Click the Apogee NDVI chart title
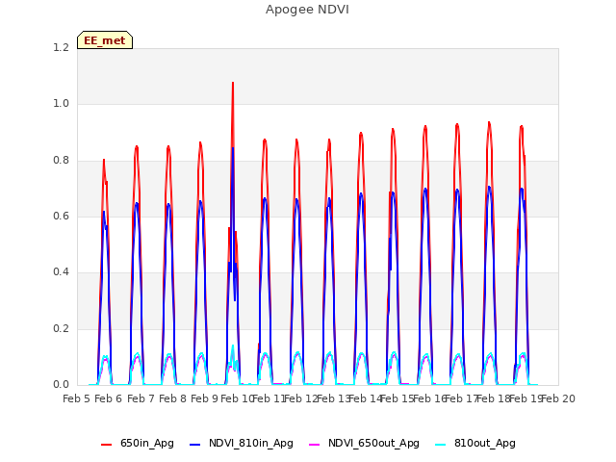This screenshot has height=462, width=616. point(307,10)
